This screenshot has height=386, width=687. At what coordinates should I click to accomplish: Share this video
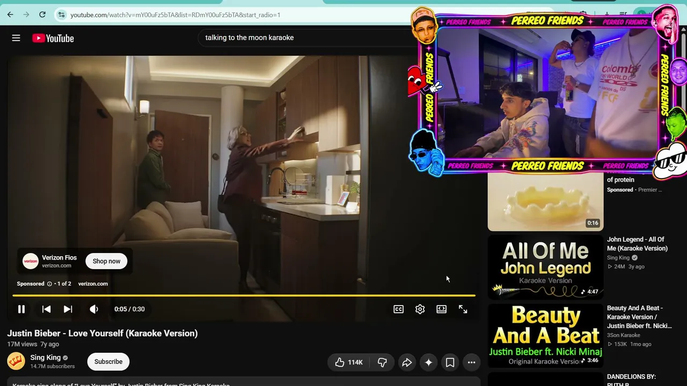(407, 362)
